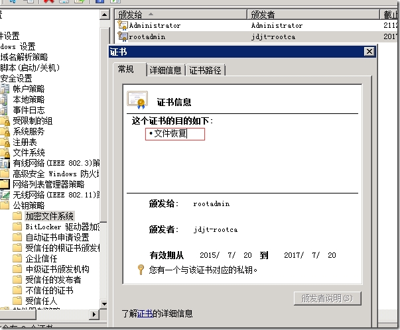Click the 加密文件系统 folder icon
Image resolution: width=400 pixels, height=330 pixels.
coord(17,216)
